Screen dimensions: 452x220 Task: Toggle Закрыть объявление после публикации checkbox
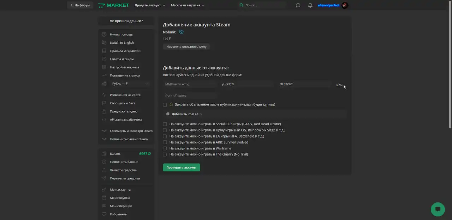point(165,105)
